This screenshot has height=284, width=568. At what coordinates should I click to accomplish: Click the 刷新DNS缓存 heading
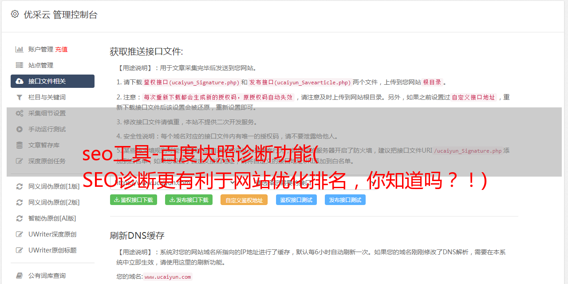[137, 235]
